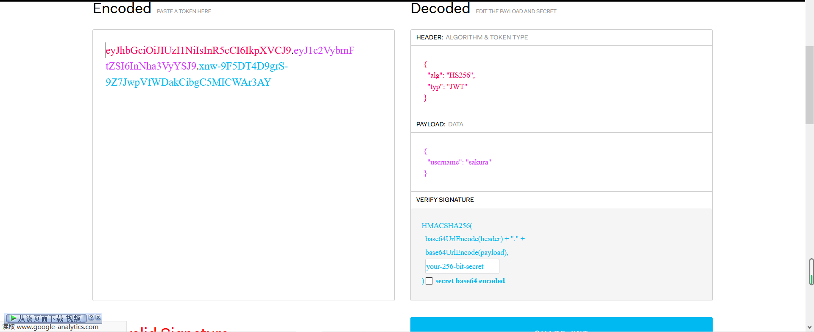Click the 'HMACSHA256(' signature text
This screenshot has height=332, width=814.
tap(447, 226)
